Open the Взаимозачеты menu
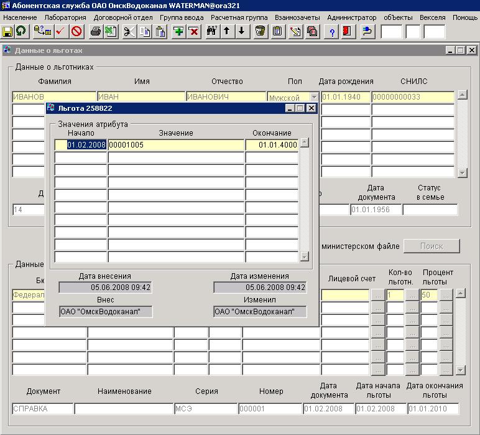Screen dimensions: 480x435 click(x=297, y=17)
